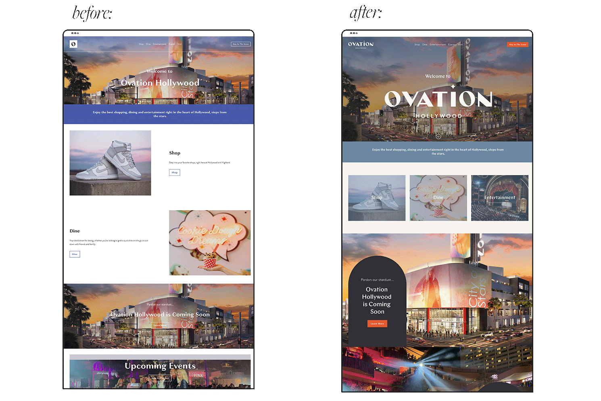The width and height of the screenshot is (601, 401).
Task: Open the Dine link in the before navigation
Action: coord(148,44)
